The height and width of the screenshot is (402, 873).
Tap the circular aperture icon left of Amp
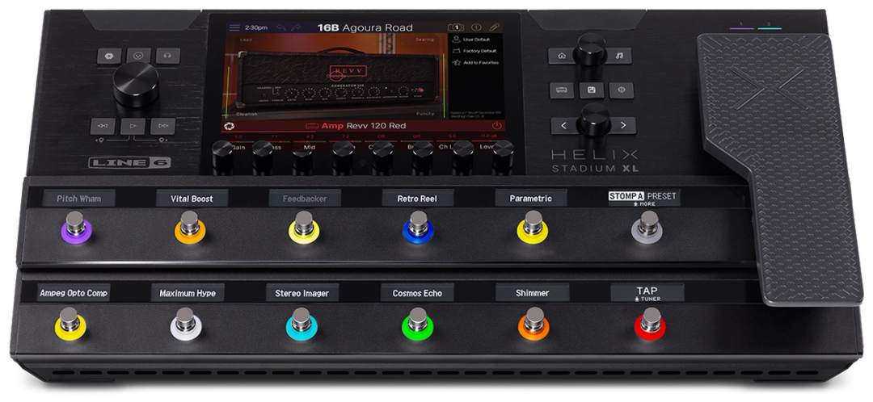230,126
